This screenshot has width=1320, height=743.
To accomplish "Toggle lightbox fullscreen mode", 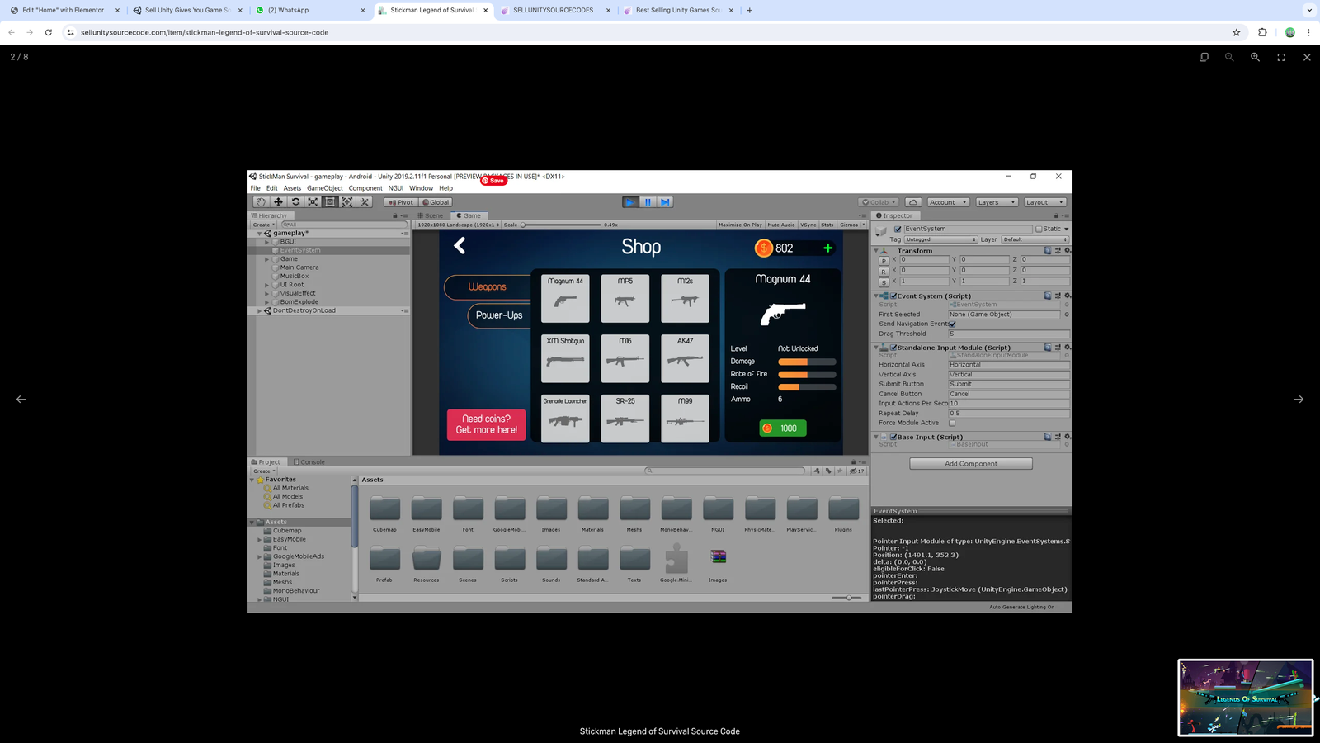I will click(1281, 57).
